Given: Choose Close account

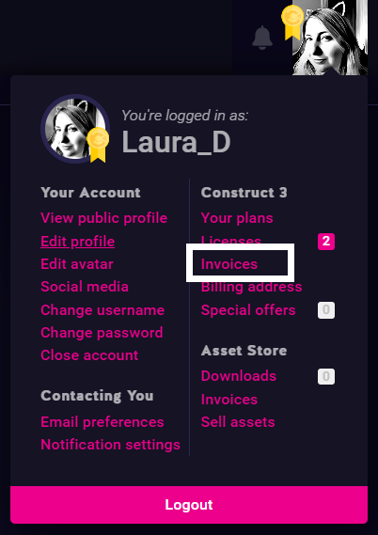Looking at the screenshot, I should (89, 355).
